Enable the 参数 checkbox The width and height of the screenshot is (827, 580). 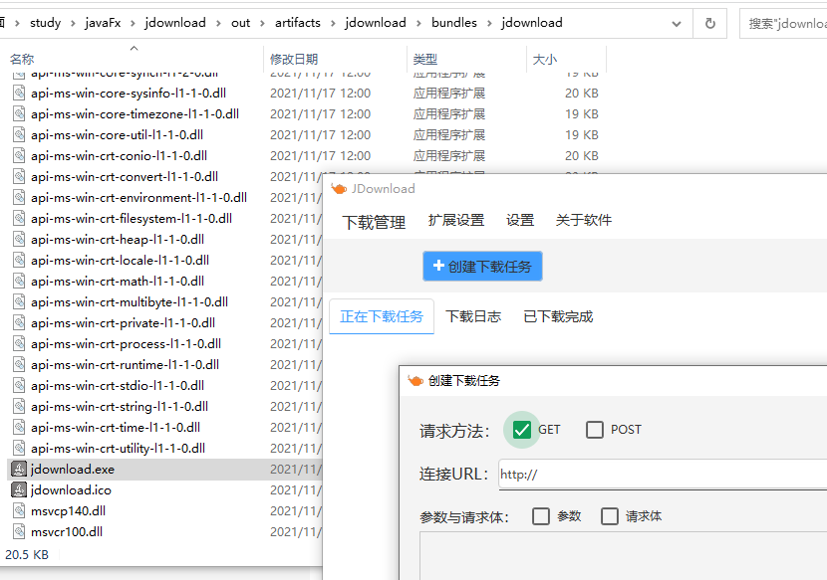click(541, 516)
